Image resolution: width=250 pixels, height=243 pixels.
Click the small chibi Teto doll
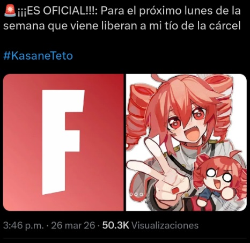point(220,180)
